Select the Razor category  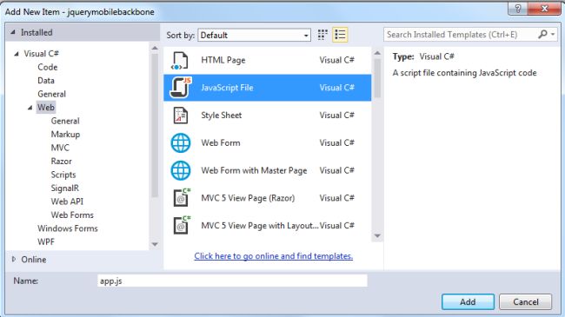pyautogui.click(x=61, y=161)
